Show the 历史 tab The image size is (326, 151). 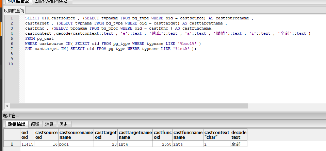pos(64,124)
